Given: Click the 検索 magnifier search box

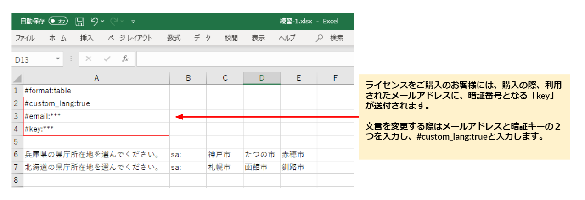Looking at the screenshot, I should point(330,38).
